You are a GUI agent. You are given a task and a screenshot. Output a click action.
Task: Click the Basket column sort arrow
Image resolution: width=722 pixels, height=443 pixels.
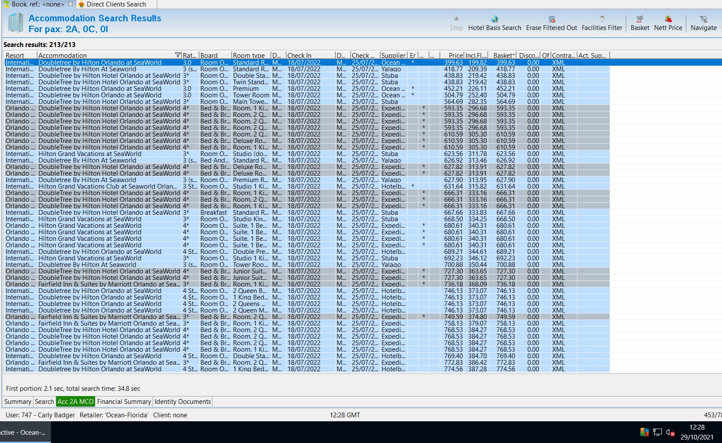pyautogui.click(x=514, y=55)
